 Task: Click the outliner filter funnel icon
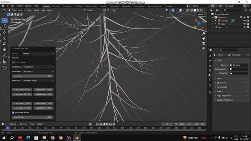click(246, 10)
